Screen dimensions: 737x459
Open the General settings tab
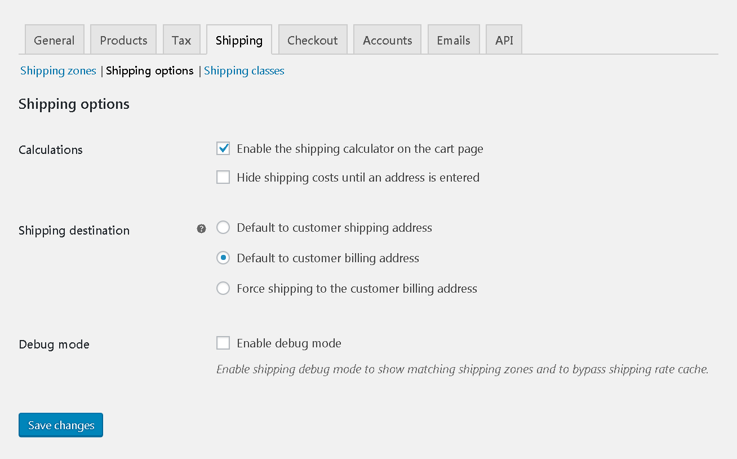pyautogui.click(x=54, y=40)
